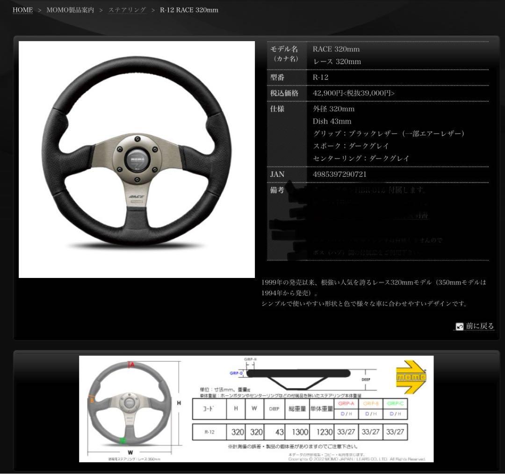The width and height of the screenshot is (505, 474).
Task: Click the steering wheel product photo
Action: click(137, 159)
